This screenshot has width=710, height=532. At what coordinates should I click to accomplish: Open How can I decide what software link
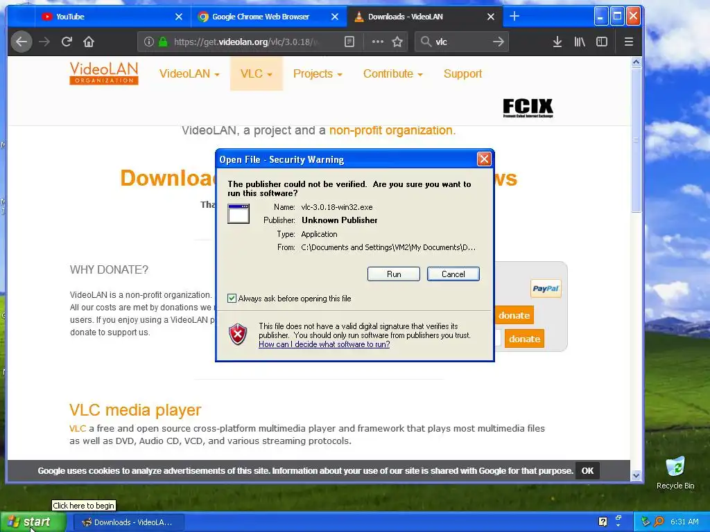(324, 344)
